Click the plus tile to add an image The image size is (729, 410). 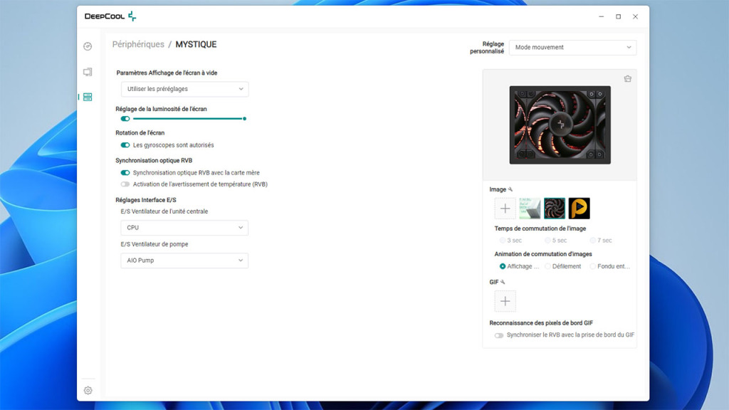(x=505, y=209)
